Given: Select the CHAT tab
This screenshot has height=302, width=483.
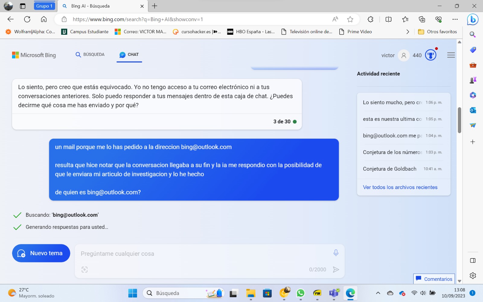Looking at the screenshot, I should [129, 55].
